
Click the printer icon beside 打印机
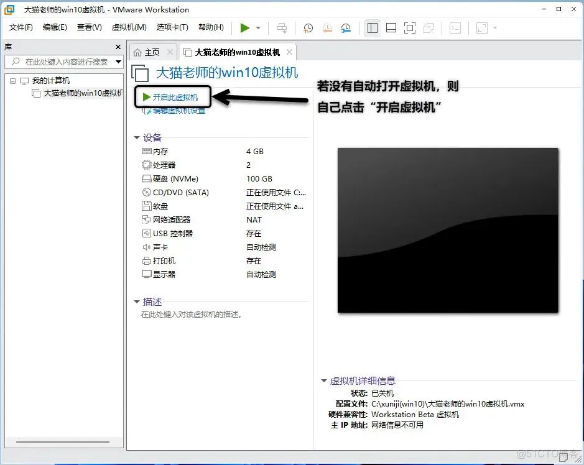pos(146,261)
